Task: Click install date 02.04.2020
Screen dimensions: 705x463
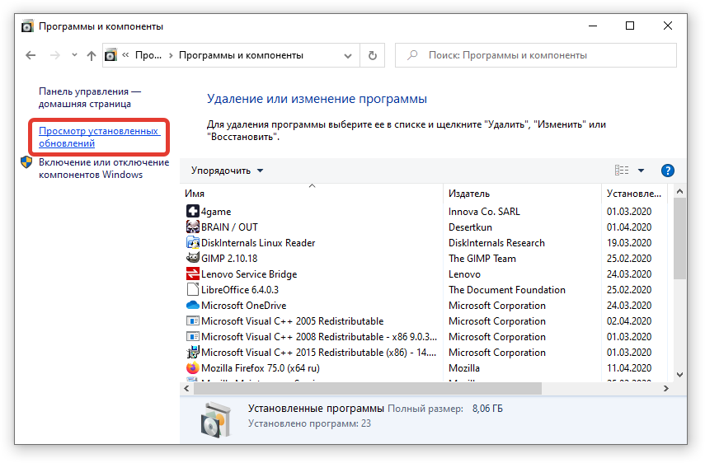Action: (x=629, y=321)
